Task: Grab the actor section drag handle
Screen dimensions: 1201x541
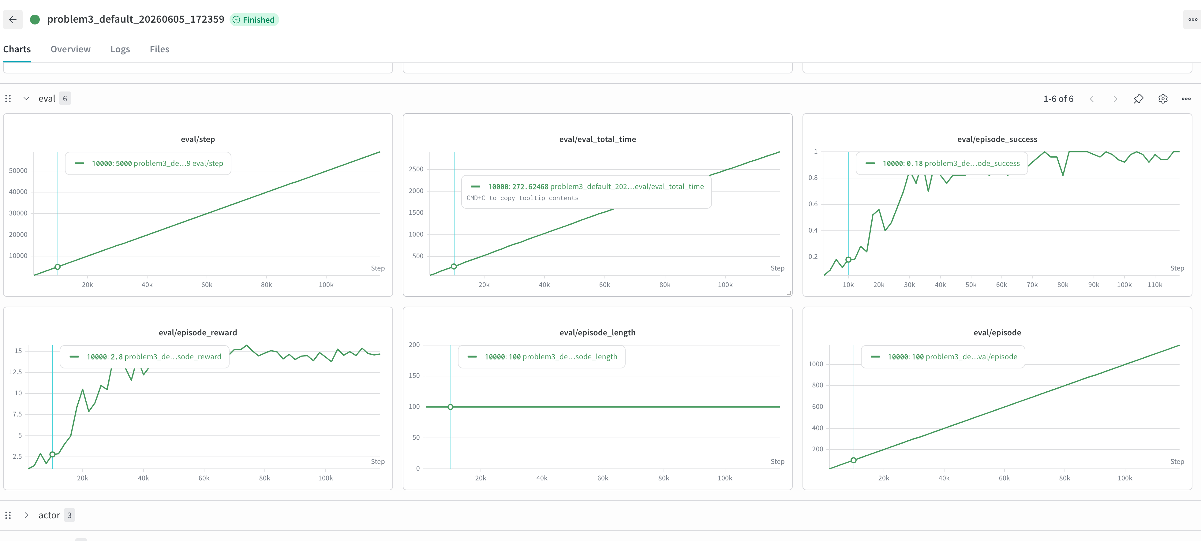Action: pyautogui.click(x=8, y=515)
